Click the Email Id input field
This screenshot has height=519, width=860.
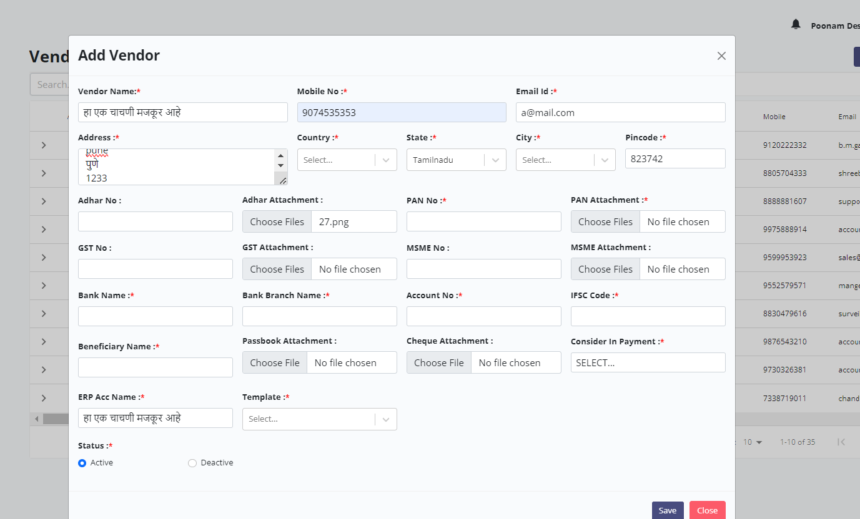621,112
